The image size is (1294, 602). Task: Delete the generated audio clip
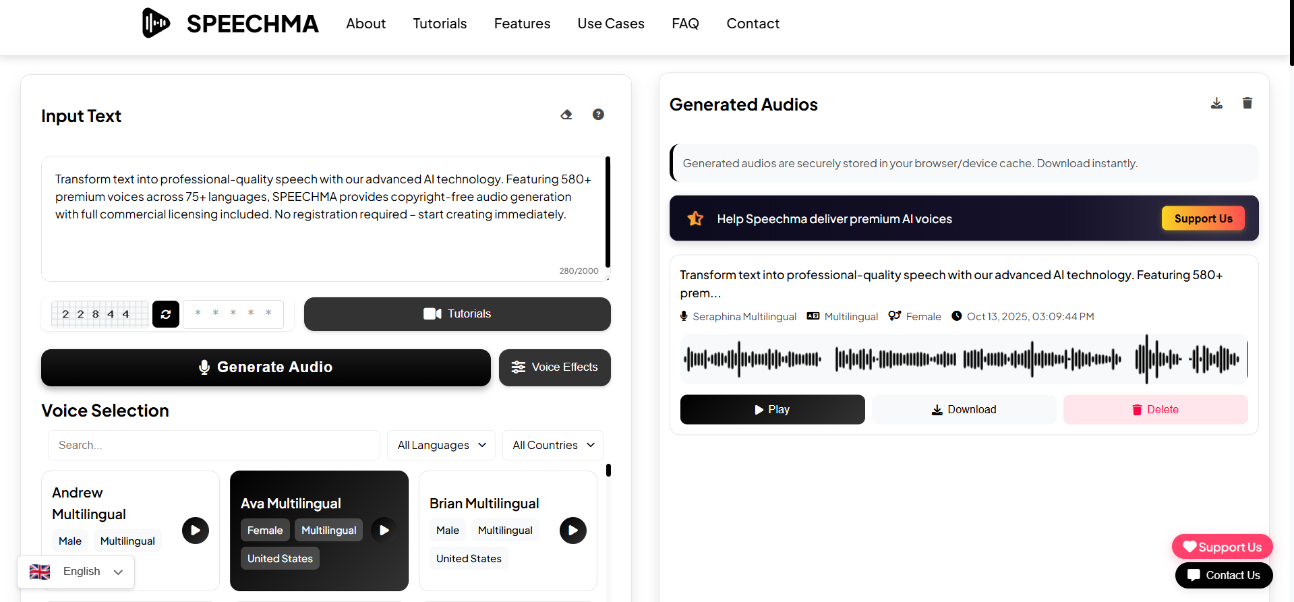(x=1156, y=409)
